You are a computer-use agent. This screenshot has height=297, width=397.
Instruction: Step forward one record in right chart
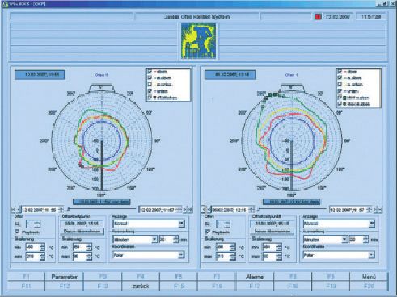click(375, 209)
